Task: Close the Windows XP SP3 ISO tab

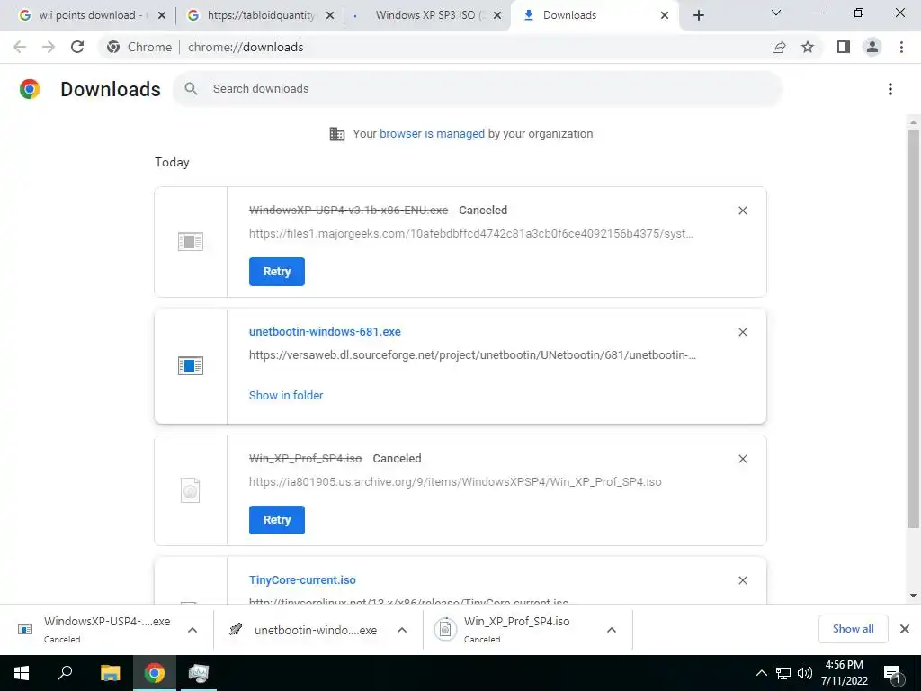Action: pos(497,15)
